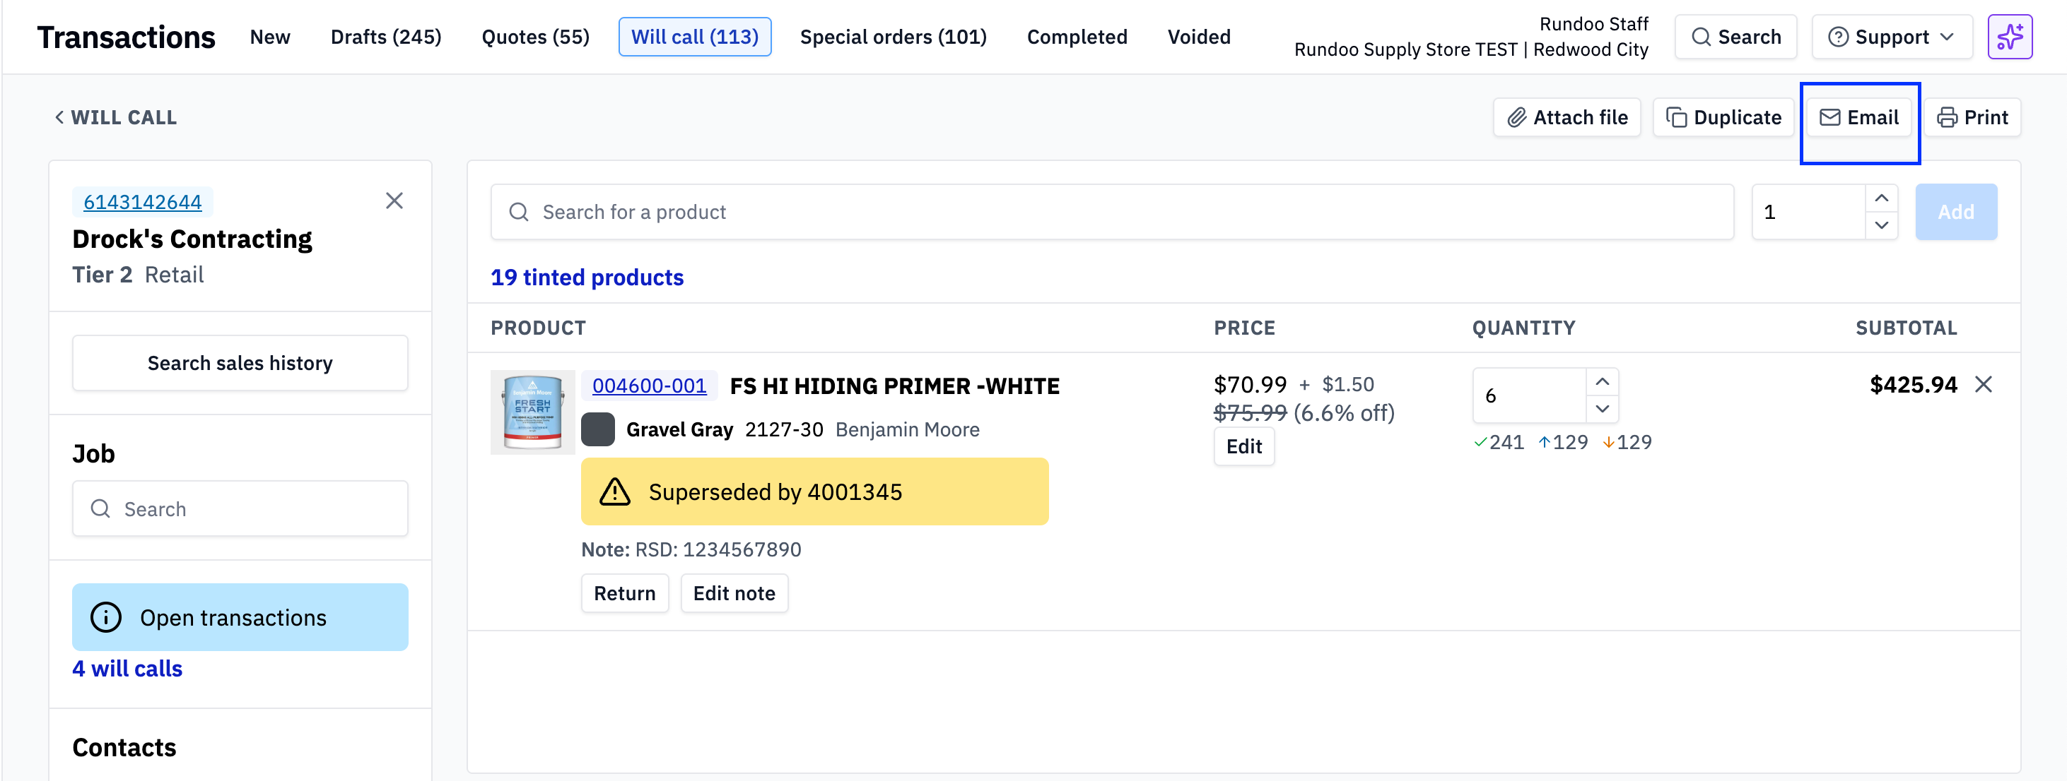The image size is (2067, 781).
Task: Go back to Will Call list
Action: (115, 118)
